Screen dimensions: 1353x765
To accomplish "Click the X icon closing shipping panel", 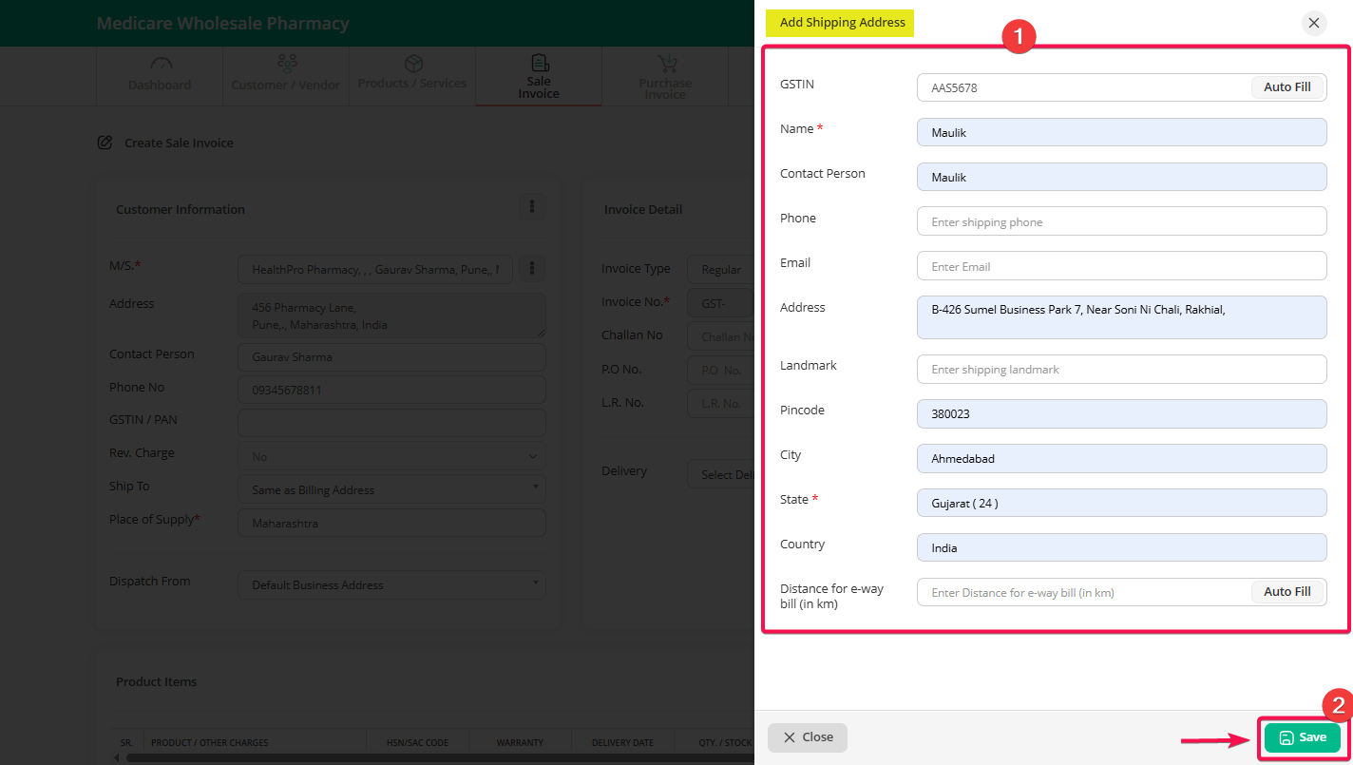I will click(1314, 23).
